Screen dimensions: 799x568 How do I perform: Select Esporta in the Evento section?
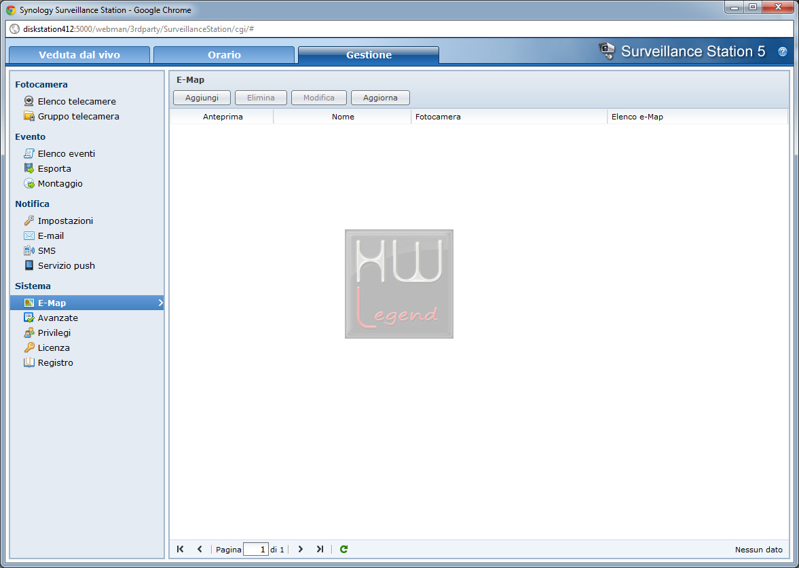[54, 168]
